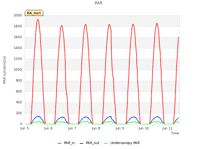Click the Jun 9 x-axis label
The width and height of the screenshot is (198, 149).
click(x=120, y=128)
